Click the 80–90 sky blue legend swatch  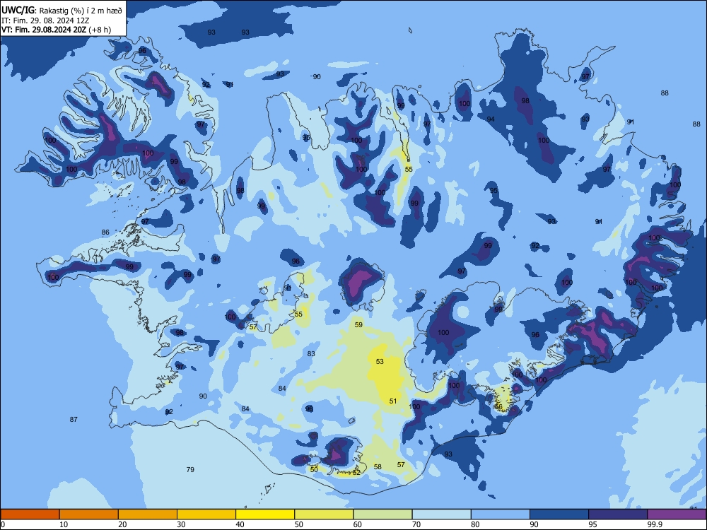(x=501, y=514)
